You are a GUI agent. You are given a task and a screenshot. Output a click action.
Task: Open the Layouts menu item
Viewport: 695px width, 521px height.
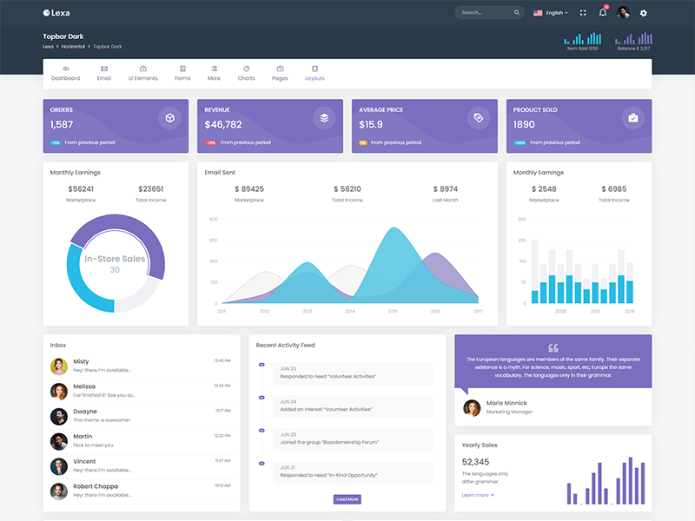[314, 73]
